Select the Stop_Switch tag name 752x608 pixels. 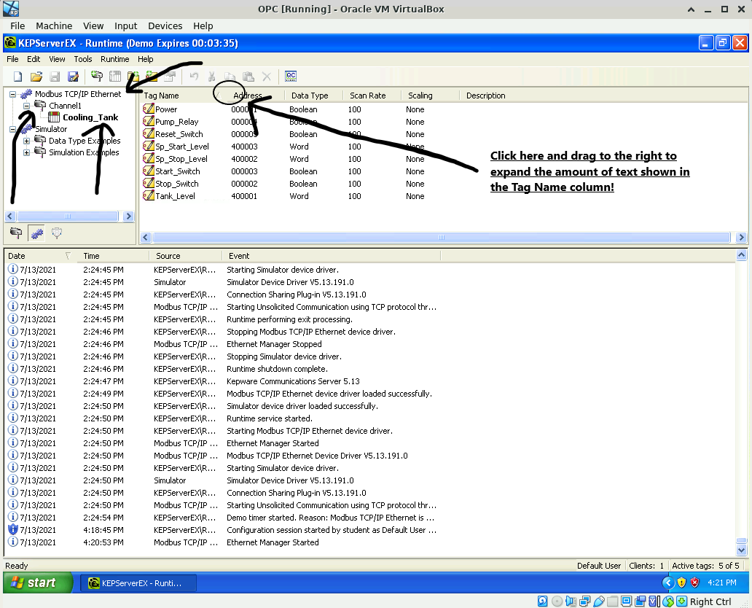[x=176, y=183]
